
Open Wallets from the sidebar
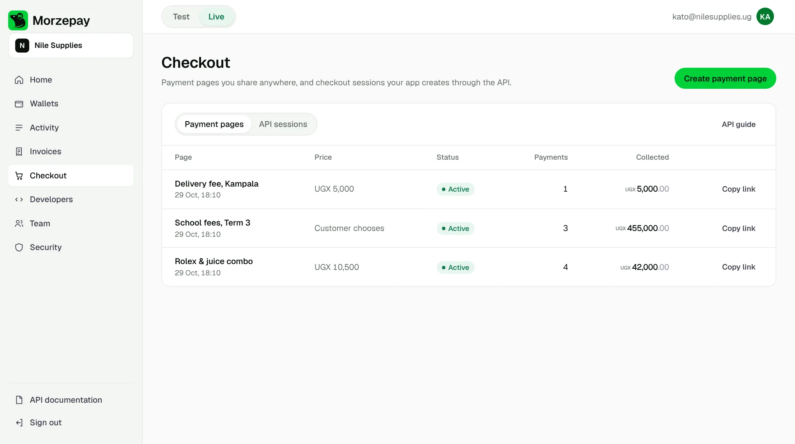click(x=71, y=104)
